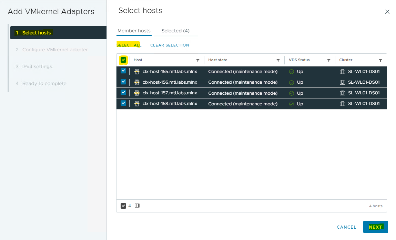Uncheck the clx-host-156 row checkbox
The height and width of the screenshot is (240, 396).
click(x=123, y=82)
